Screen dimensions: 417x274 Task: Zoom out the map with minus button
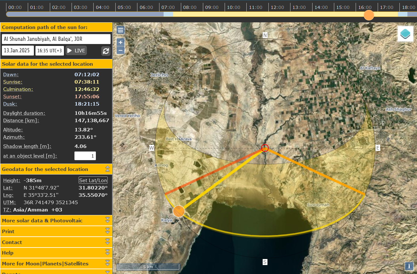tap(120, 50)
